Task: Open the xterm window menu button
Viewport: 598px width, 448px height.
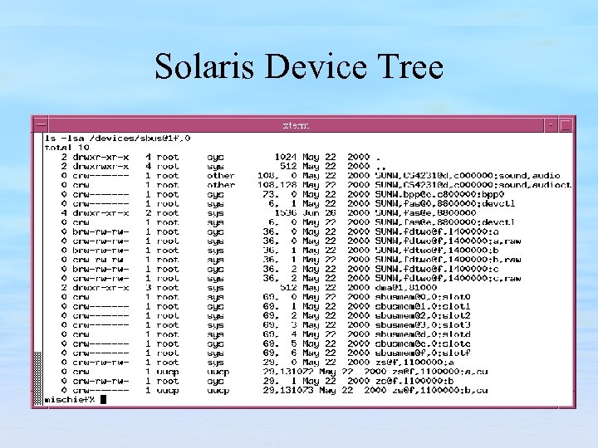Action: coord(41,125)
